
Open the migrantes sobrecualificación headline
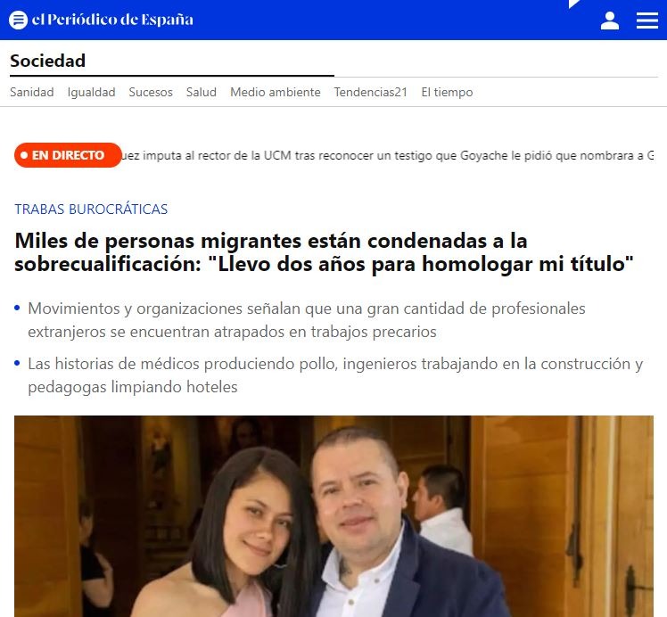pyautogui.click(x=324, y=252)
